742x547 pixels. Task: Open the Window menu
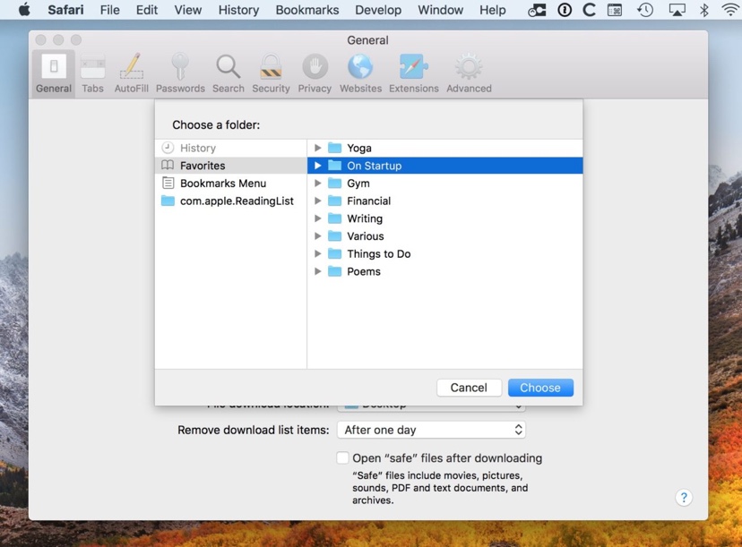point(440,10)
